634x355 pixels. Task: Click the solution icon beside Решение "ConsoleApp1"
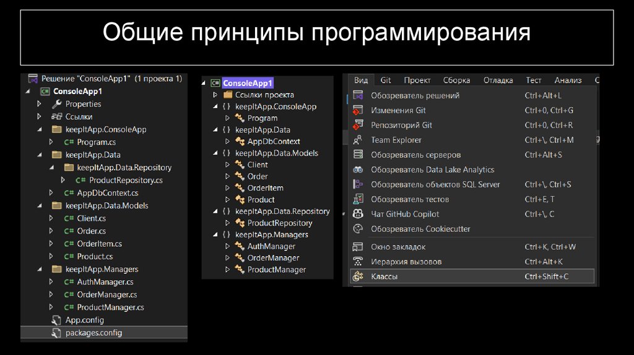pyautogui.click(x=33, y=79)
